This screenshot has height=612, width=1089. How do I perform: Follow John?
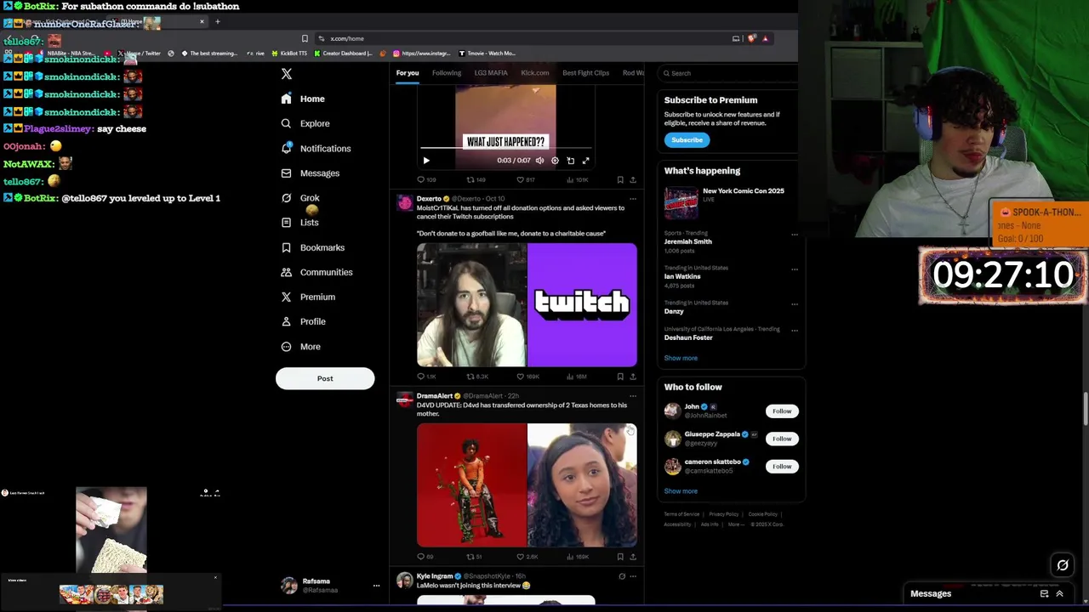point(782,411)
